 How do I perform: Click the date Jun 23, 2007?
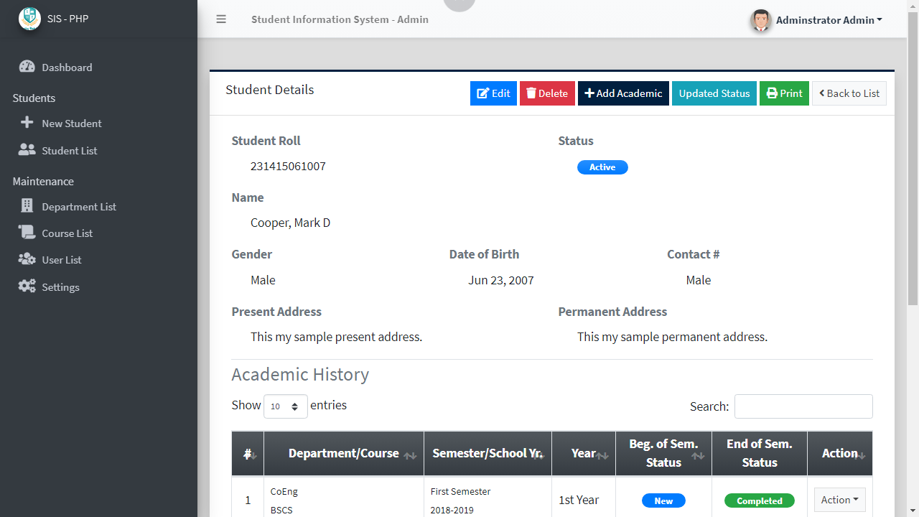(501, 280)
